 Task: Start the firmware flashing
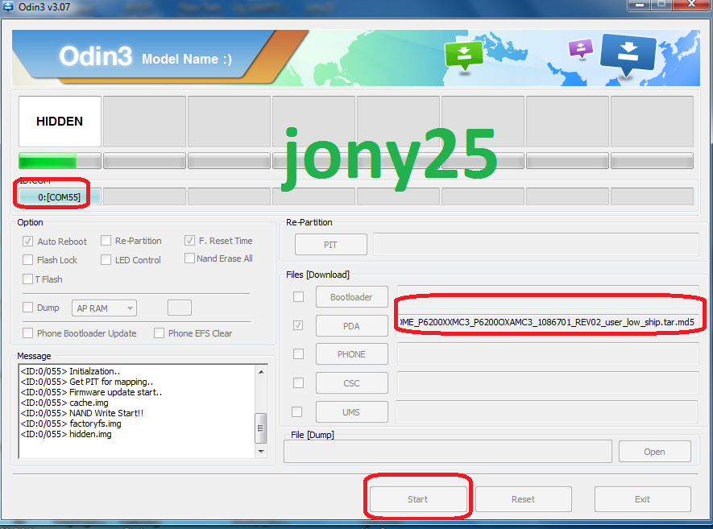418,499
